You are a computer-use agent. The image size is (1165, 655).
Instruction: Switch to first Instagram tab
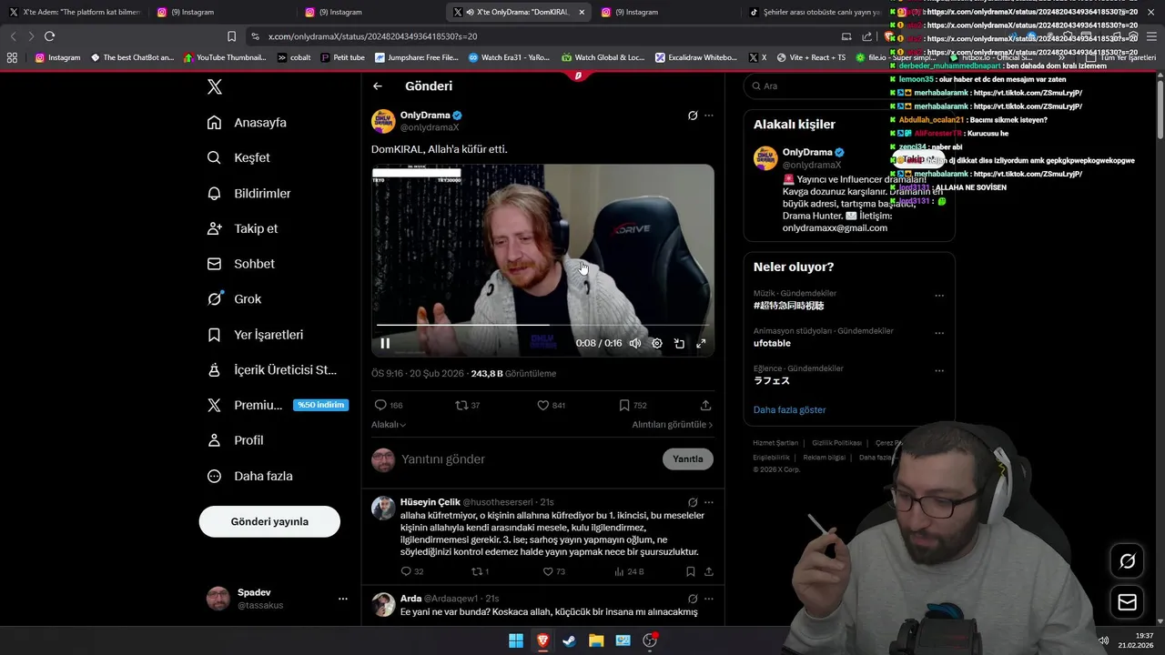point(215,12)
